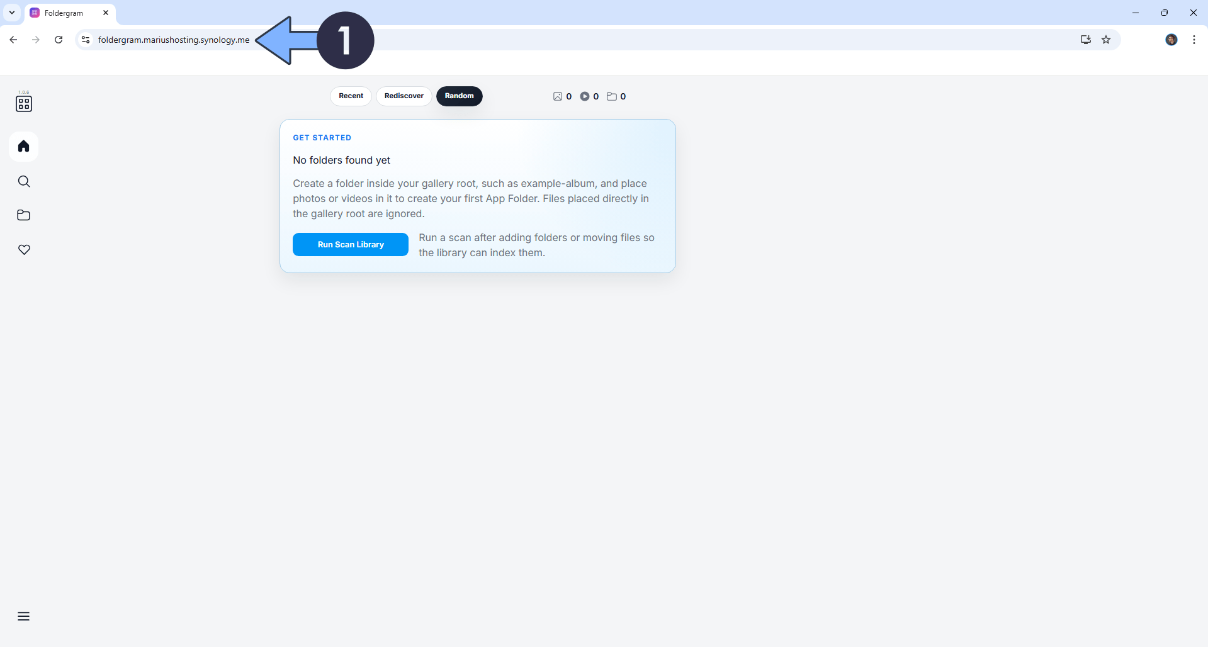
Task: Click the browser profile avatar
Action: click(1171, 39)
